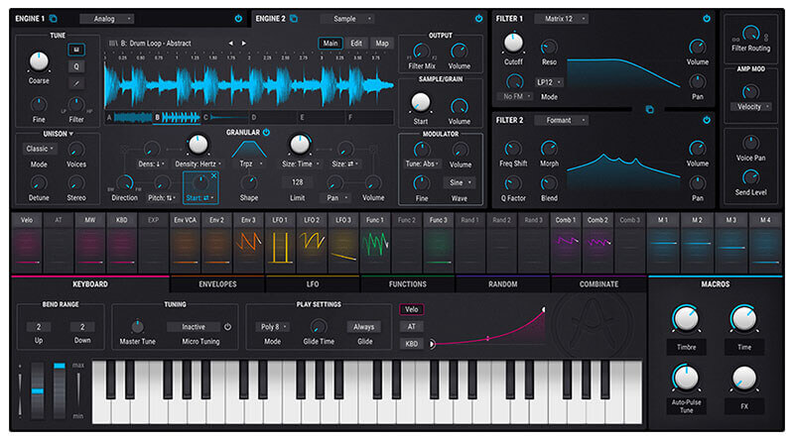
Task: Select sample slot C
Action: click(225, 117)
